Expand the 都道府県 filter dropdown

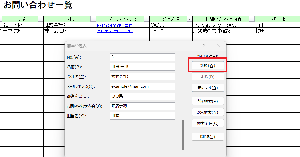189,19
